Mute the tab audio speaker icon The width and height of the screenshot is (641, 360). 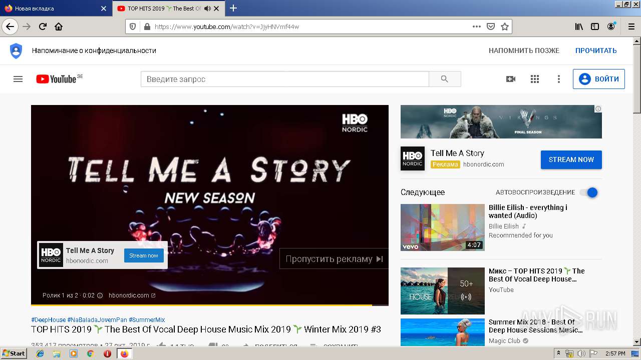[x=208, y=8]
